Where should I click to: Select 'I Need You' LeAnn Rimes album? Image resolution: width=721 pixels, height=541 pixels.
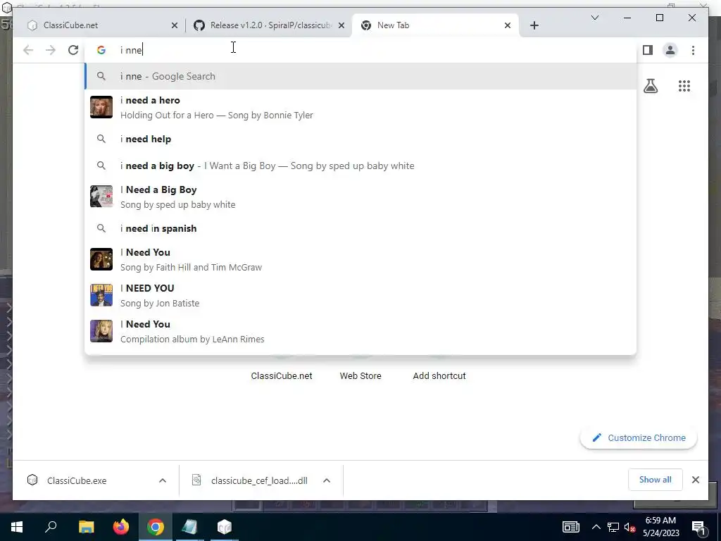360,331
